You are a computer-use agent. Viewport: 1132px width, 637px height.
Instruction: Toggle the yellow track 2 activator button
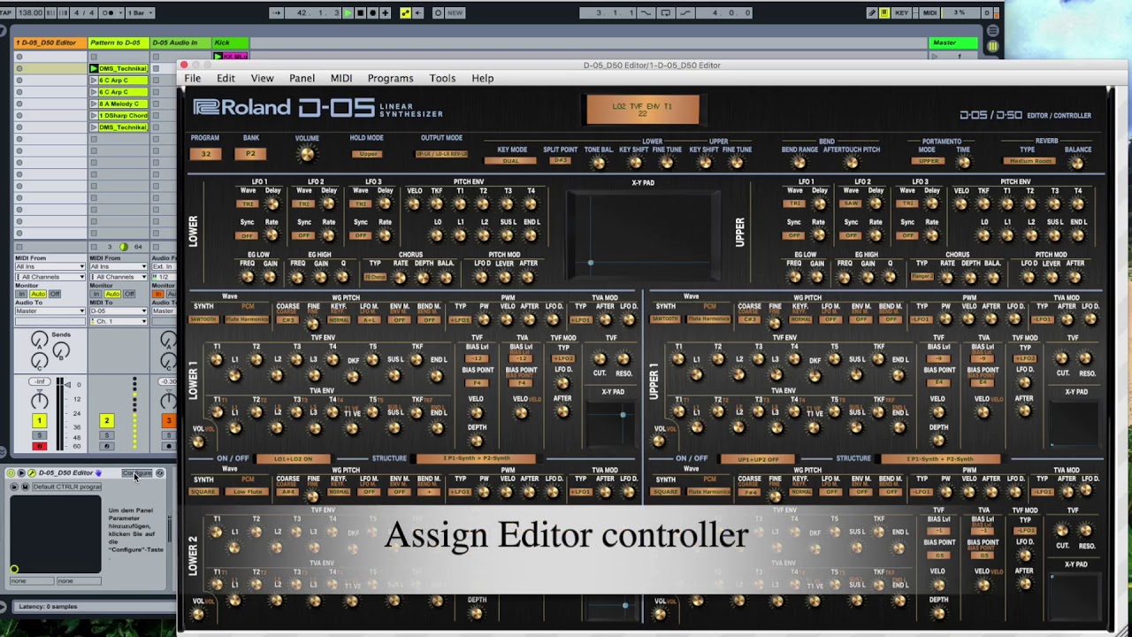(x=106, y=421)
